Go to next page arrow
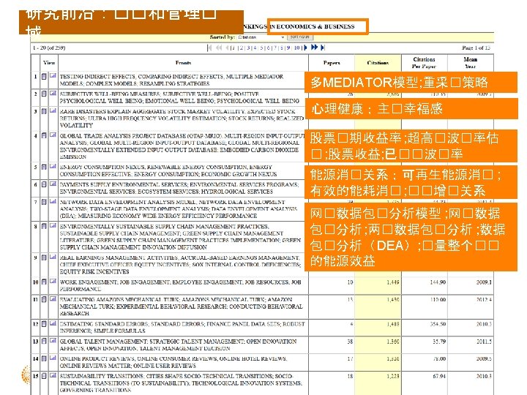Viewport: 527px width, 395px height. click(305, 48)
